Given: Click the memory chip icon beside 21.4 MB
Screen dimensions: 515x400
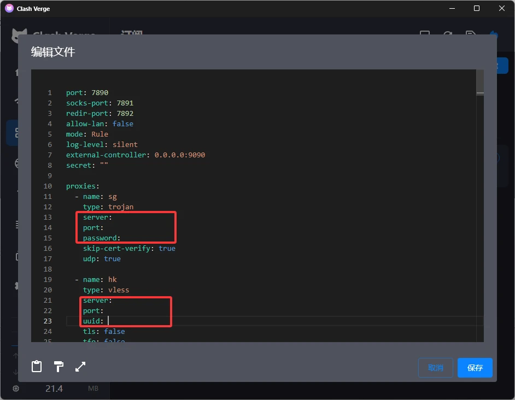Looking at the screenshot, I should click(16, 389).
